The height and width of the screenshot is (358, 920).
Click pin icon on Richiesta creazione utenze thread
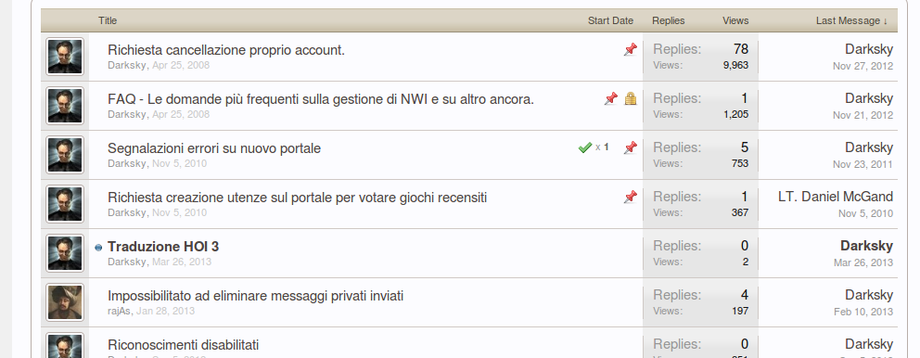630,198
